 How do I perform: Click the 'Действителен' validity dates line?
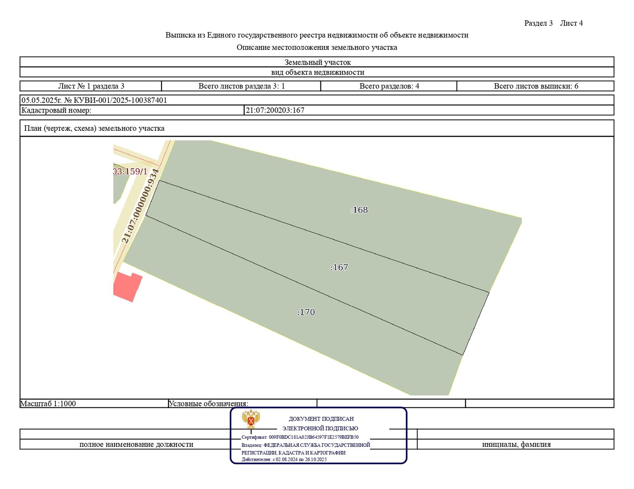[284, 459]
